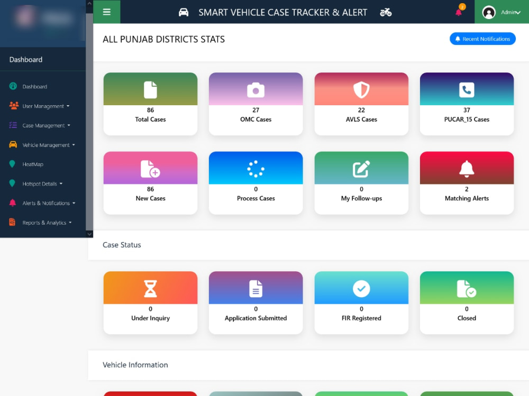529x396 pixels.
Task: Click the Closed status label
Action: [x=467, y=318]
